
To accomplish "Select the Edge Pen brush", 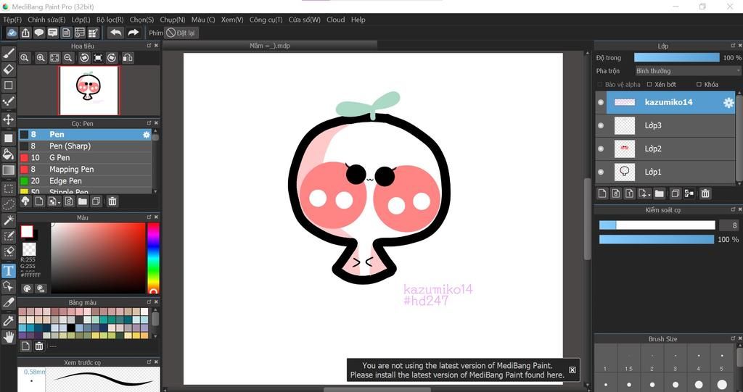I will pos(85,181).
